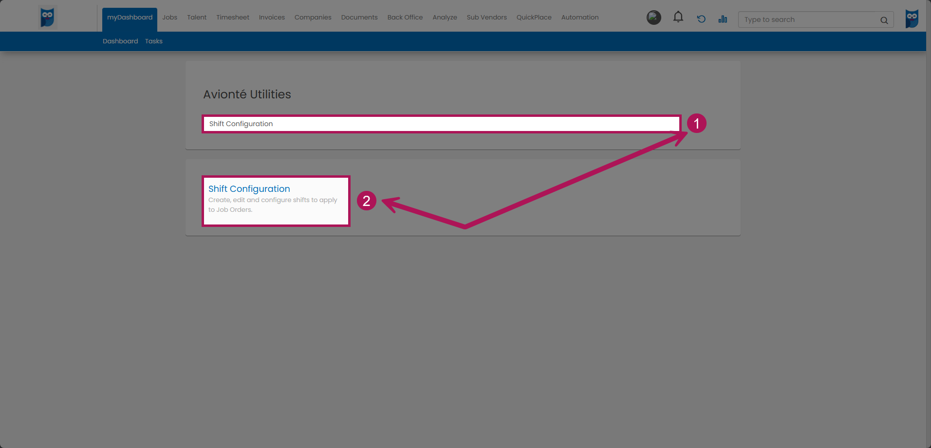931x448 pixels.
Task: Navigate to Companies
Action: click(313, 18)
